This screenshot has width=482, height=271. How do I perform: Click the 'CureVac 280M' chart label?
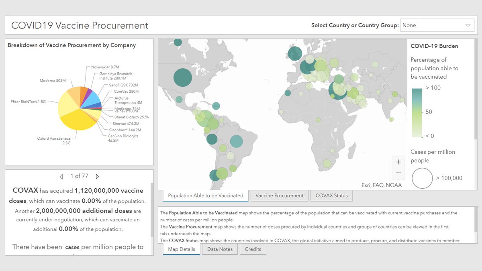pyautogui.click(x=126, y=92)
